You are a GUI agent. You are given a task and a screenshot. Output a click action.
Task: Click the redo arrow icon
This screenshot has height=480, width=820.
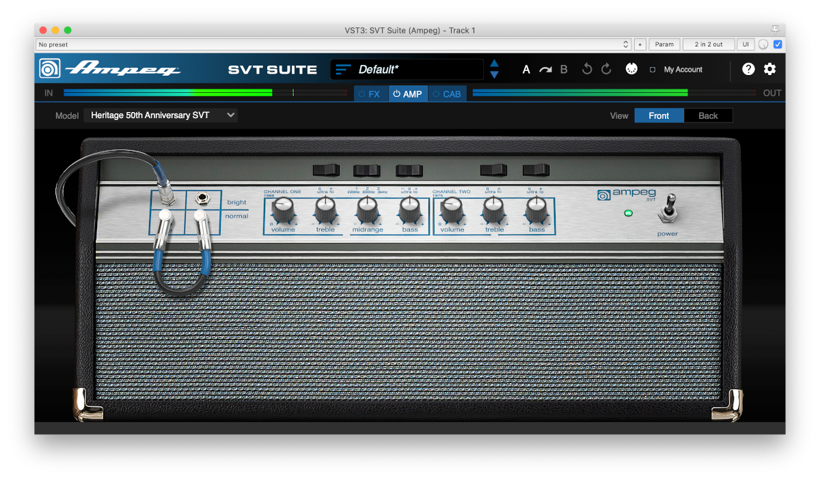tap(606, 70)
